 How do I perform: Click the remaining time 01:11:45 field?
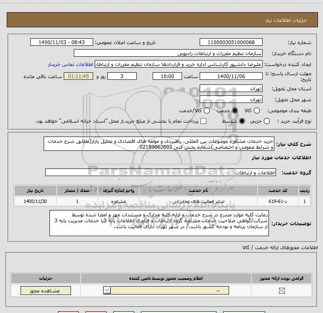(x=78, y=76)
